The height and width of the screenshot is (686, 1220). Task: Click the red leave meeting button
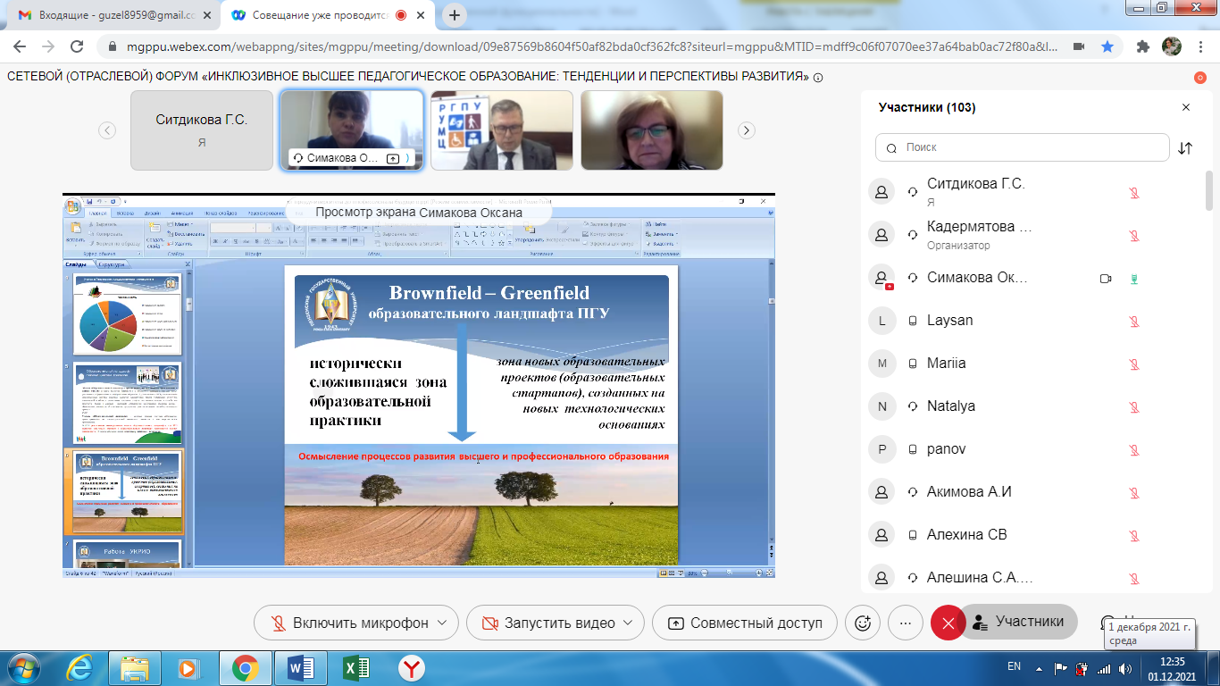[x=948, y=623]
